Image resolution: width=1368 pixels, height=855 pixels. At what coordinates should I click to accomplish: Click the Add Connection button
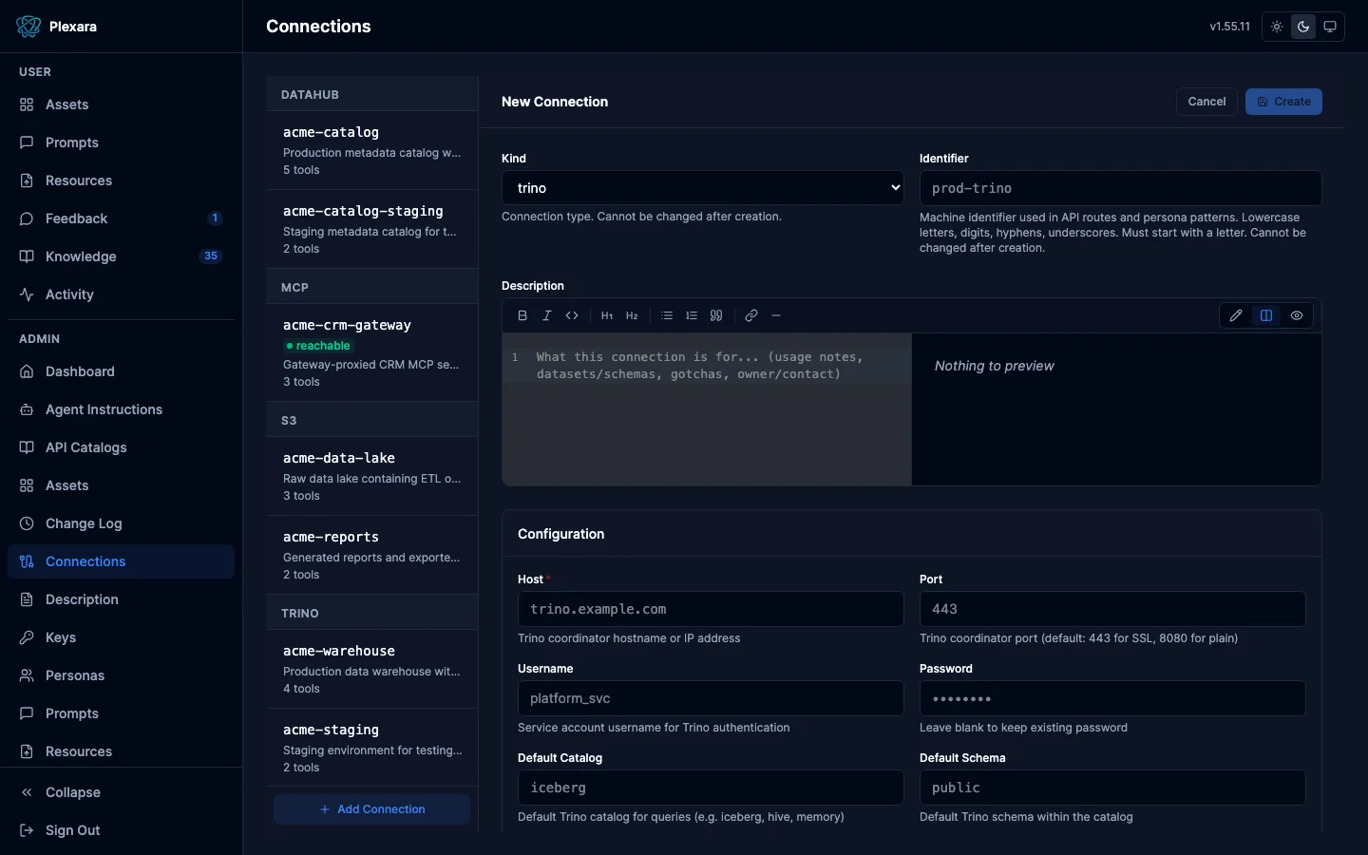pos(371,809)
